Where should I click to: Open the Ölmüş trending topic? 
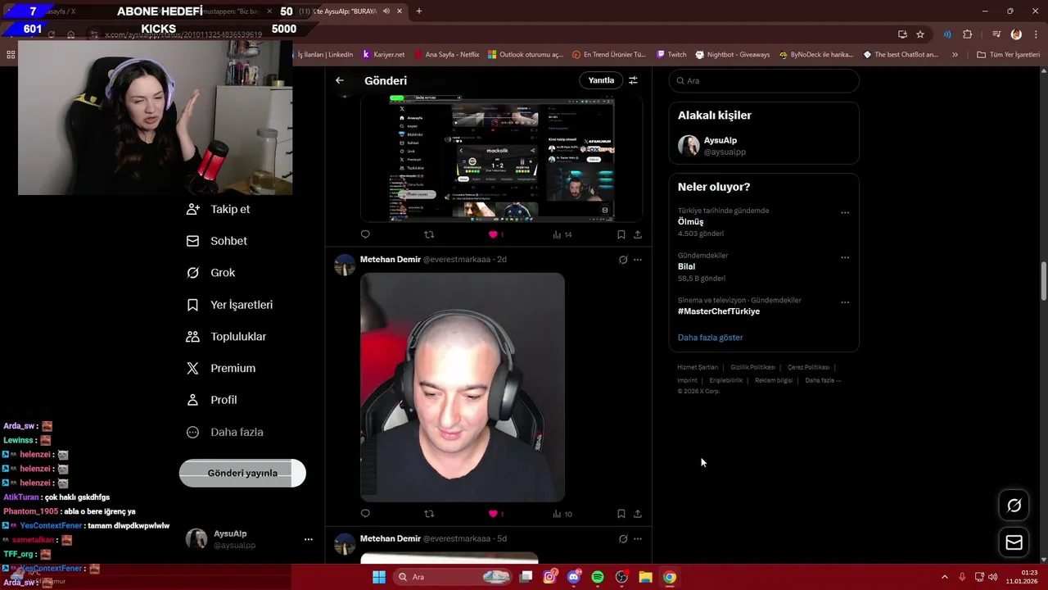pyautogui.click(x=690, y=222)
